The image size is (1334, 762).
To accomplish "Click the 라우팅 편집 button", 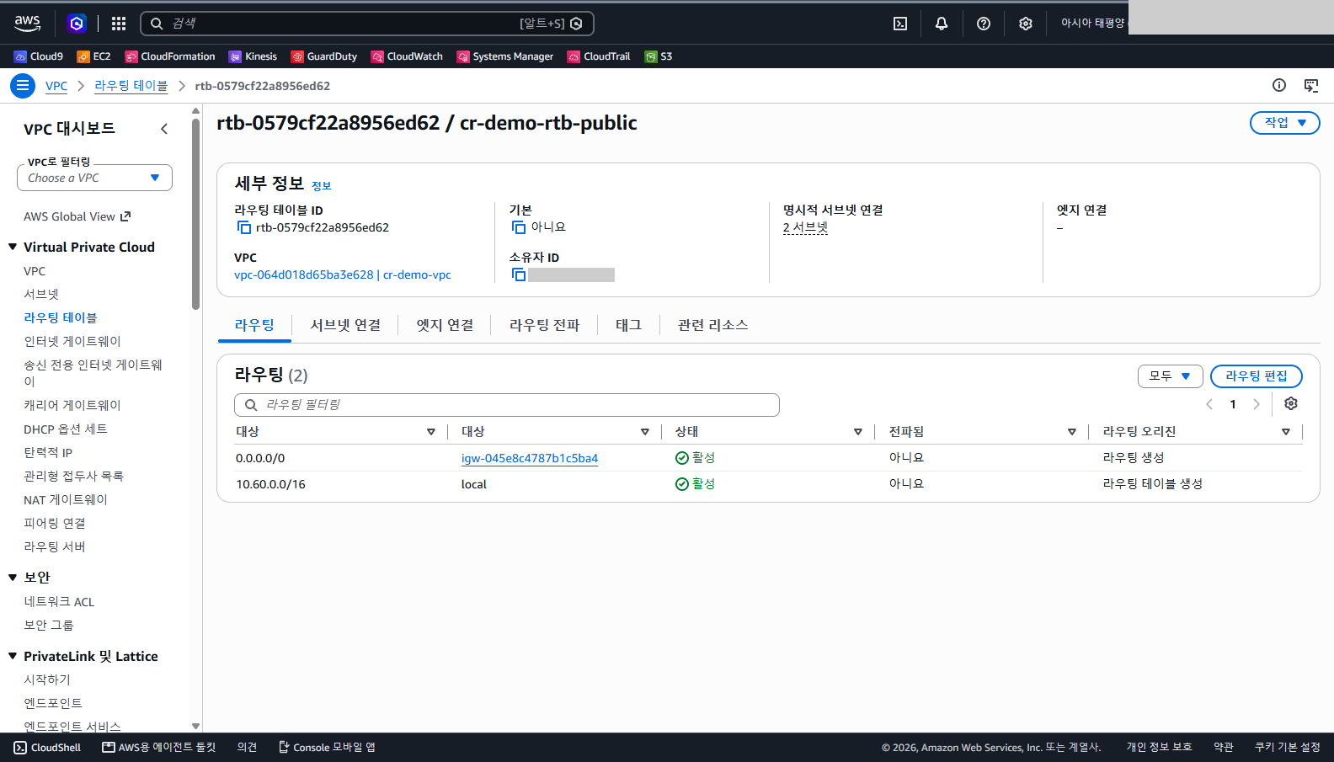I will tap(1257, 376).
